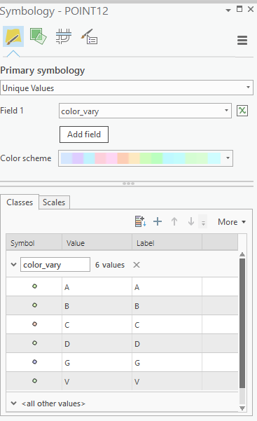Image resolution: width=257 pixels, height=421 pixels.
Task: Click the Label column header
Action: pos(167,243)
